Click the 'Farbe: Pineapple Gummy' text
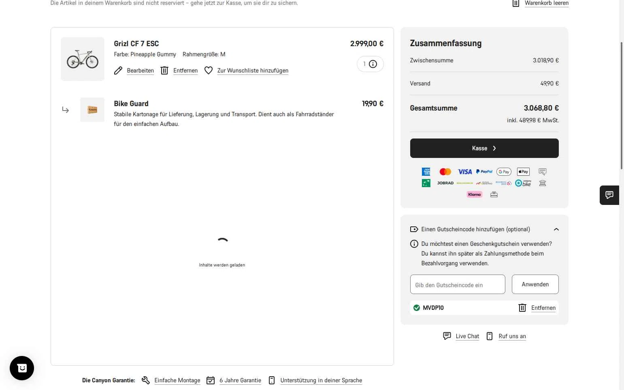 coord(145,54)
